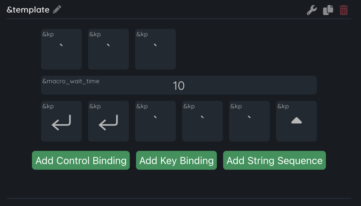The image size is (361, 206).
Task: Select the last grave key before up arrow
Action: tap(249, 121)
